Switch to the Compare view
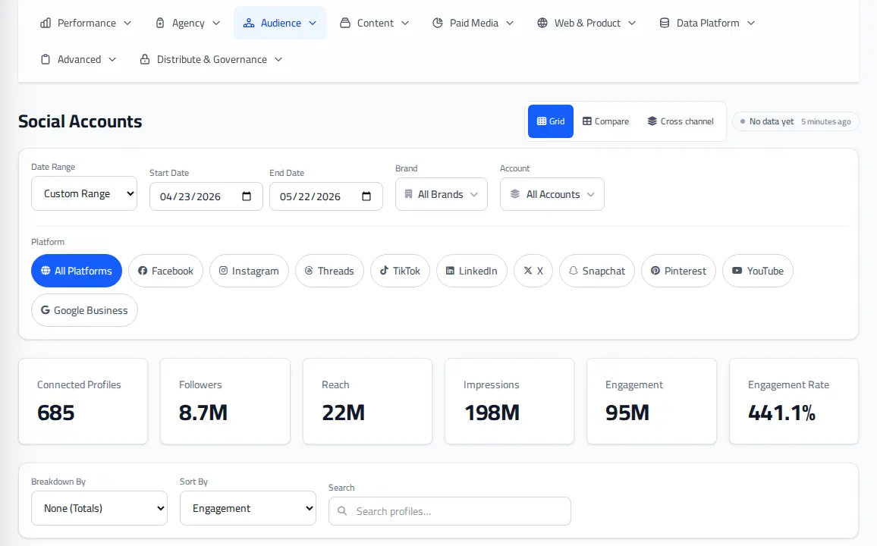877x546 pixels. 605,121
